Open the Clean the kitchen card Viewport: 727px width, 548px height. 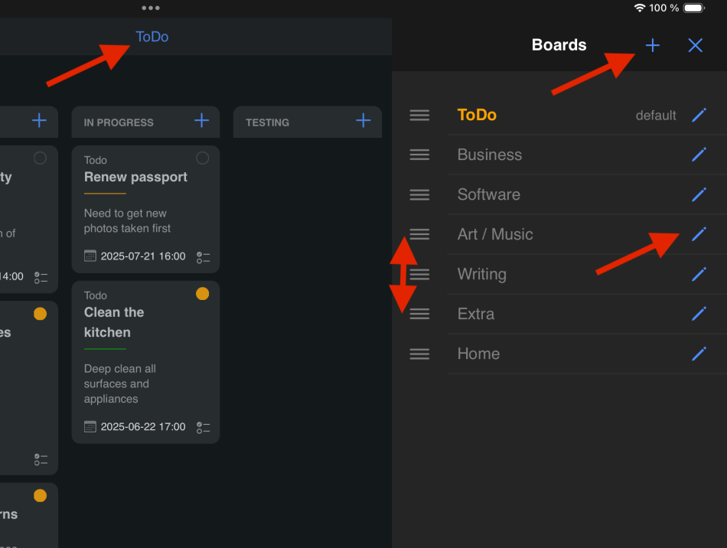pos(115,322)
